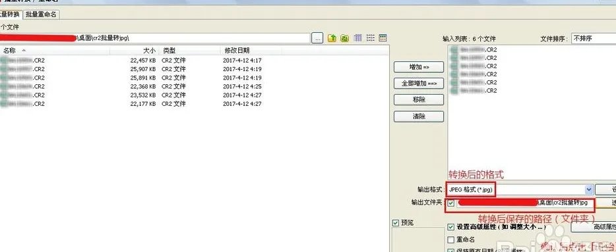Sort by the 修改日期 column header
This screenshot has width=616, height=252.
(x=251, y=51)
